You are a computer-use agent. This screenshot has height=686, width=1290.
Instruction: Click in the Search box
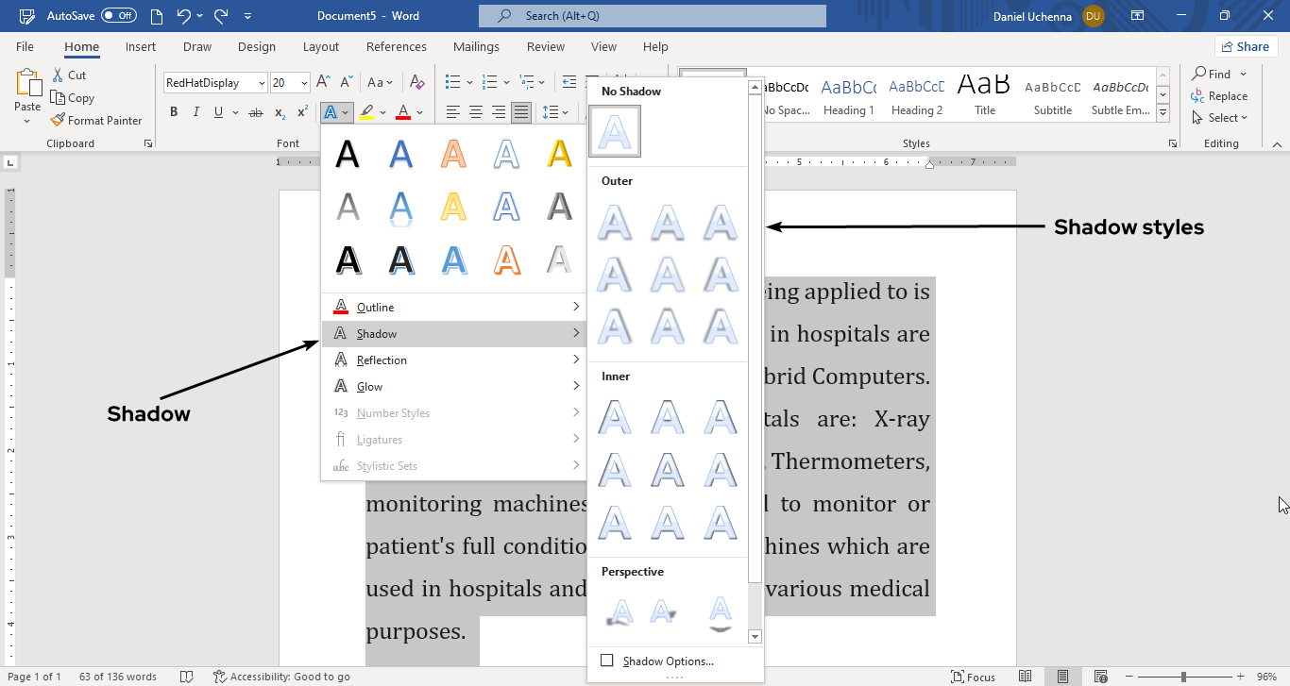(x=652, y=16)
